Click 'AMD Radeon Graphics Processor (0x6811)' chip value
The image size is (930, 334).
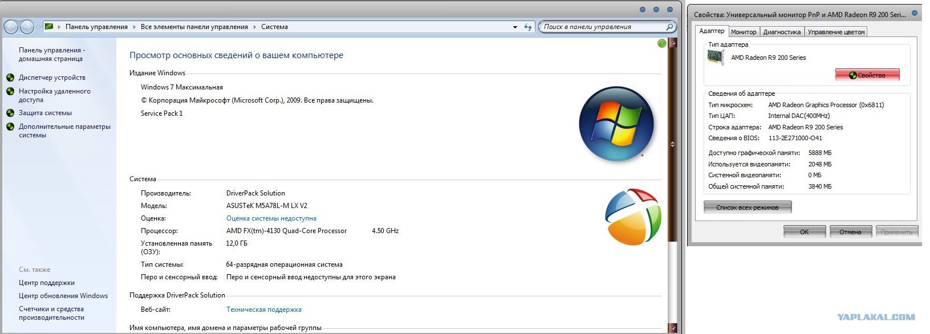click(826, 105)
